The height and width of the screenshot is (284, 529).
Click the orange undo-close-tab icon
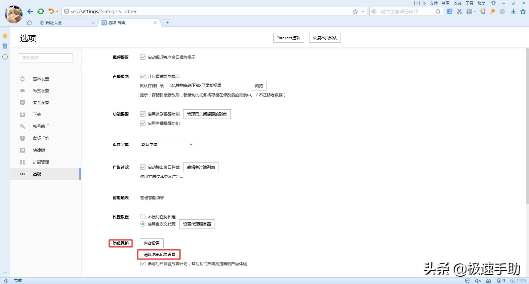coord(51,11)
